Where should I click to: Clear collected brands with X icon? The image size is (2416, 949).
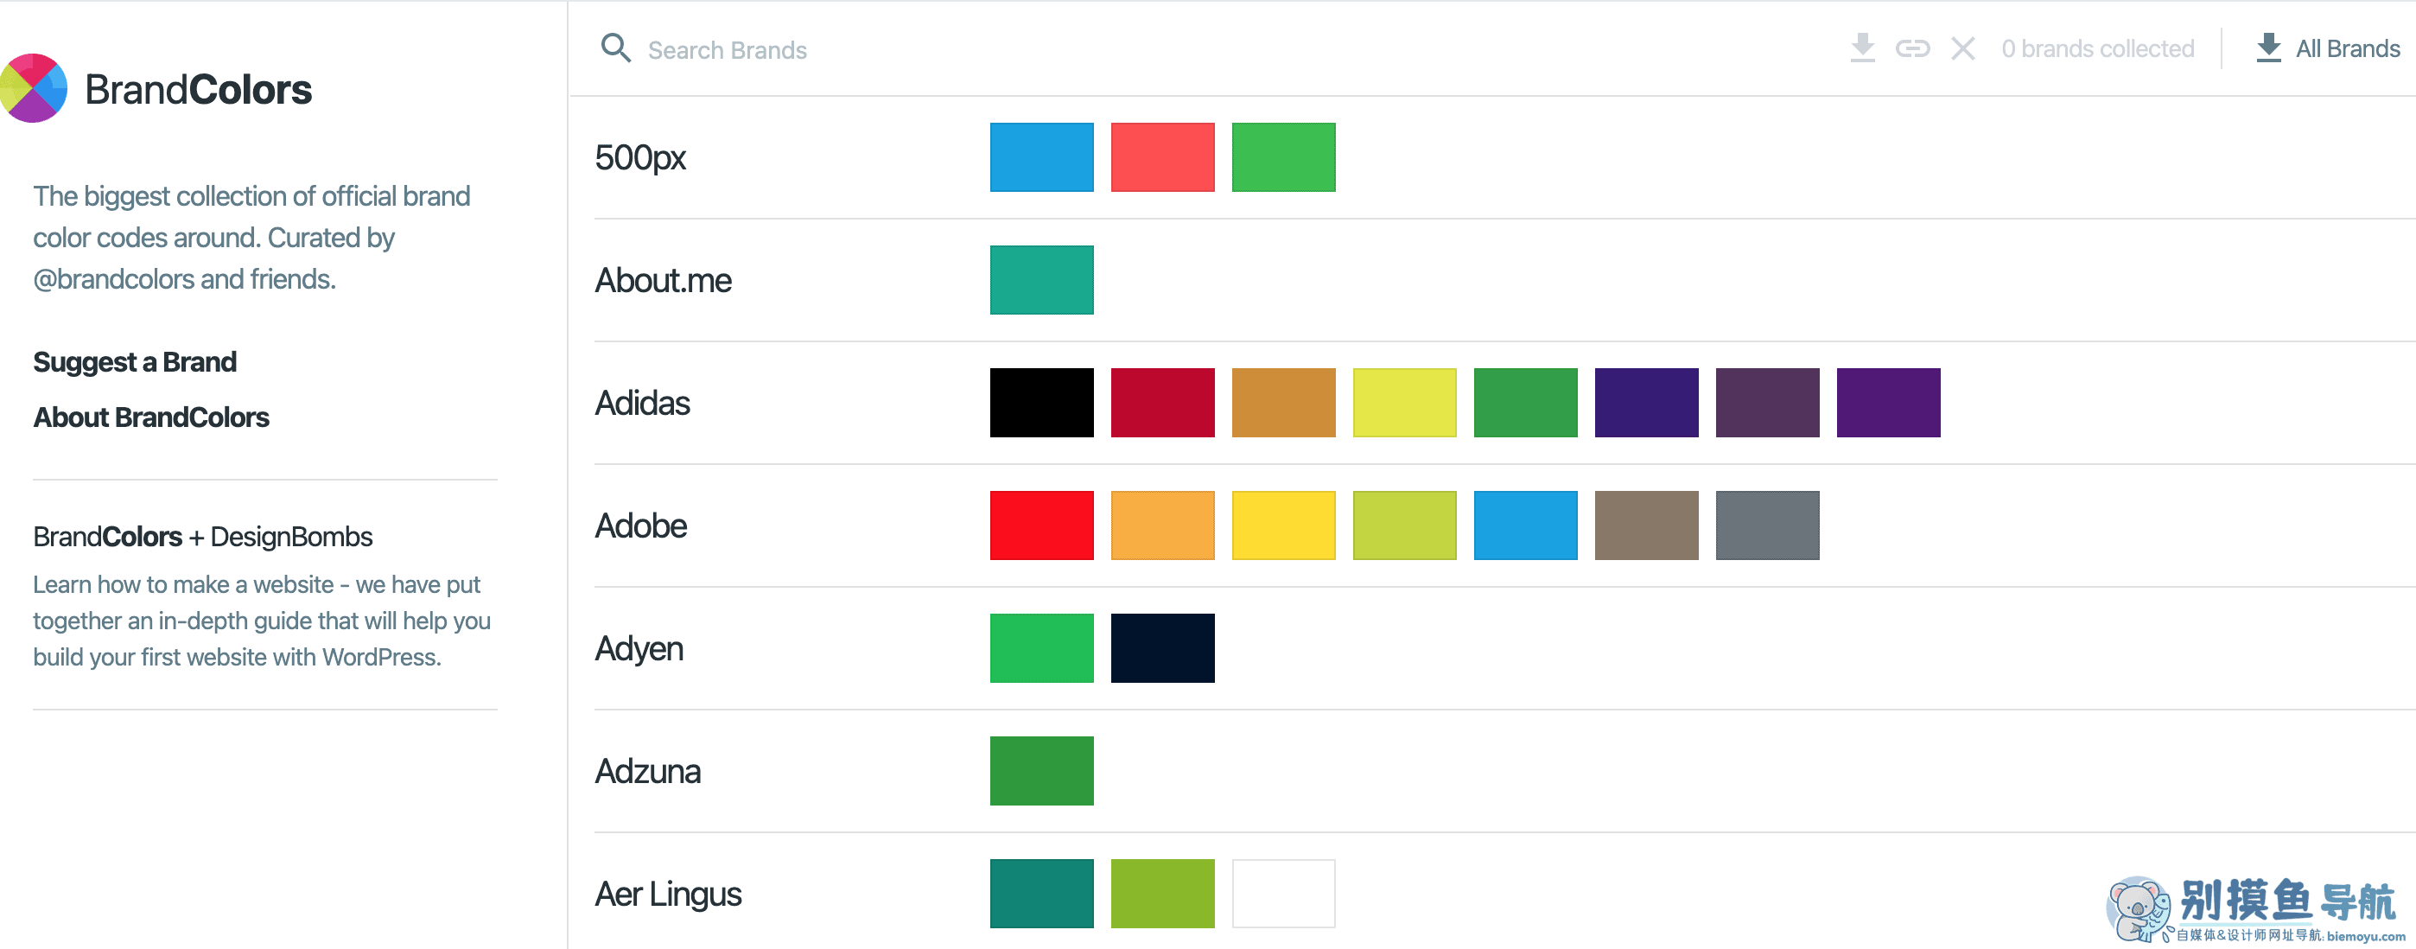1963,48
